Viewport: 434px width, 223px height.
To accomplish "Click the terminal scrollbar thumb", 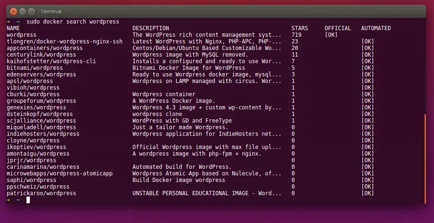I will pyautogui.click(x=425, y=159).
